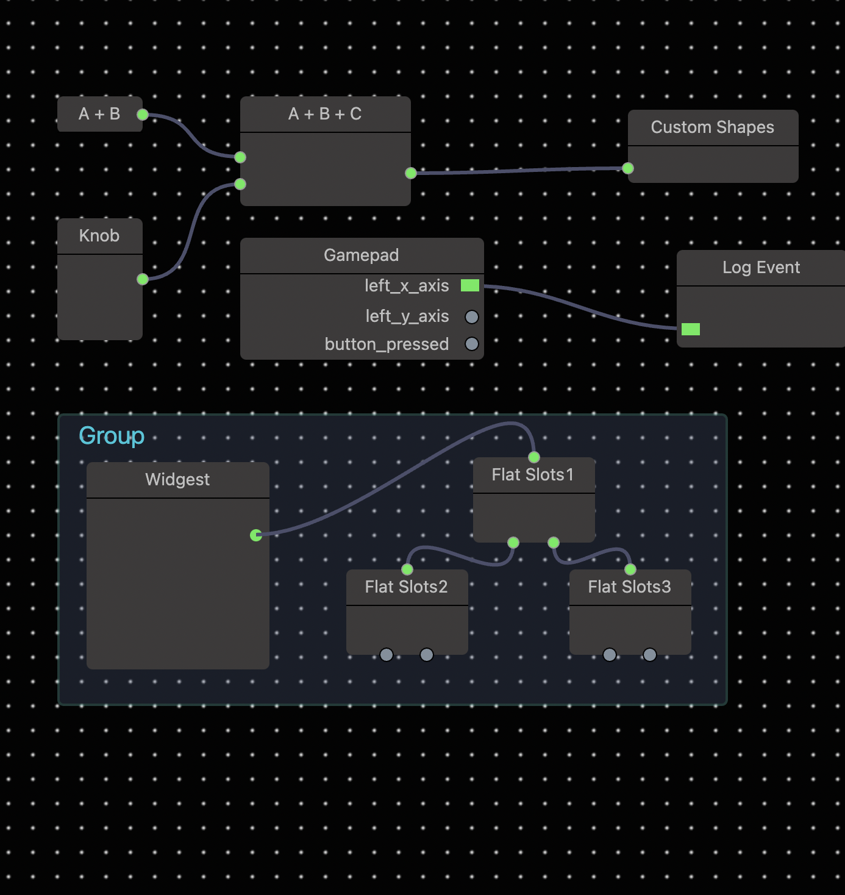Viewport: 845px width, 895px height.
Task: Select the Flat Slots2 node title
Action: 407,587
